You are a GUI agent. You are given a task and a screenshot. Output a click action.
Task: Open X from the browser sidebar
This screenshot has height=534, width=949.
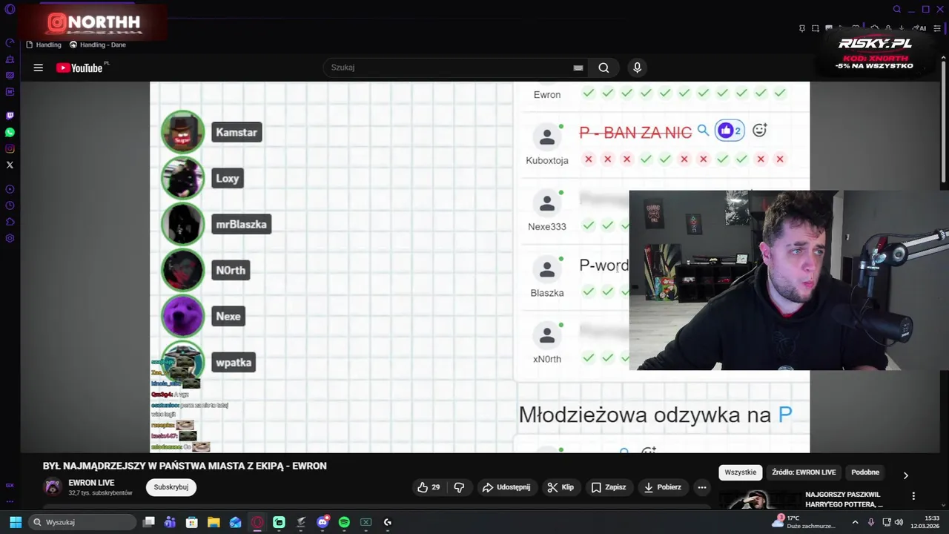tap(10, 165)
